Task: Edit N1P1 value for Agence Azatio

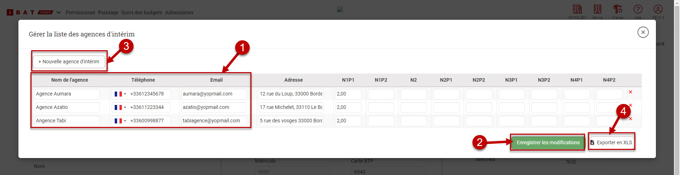Action: (348, 107)
